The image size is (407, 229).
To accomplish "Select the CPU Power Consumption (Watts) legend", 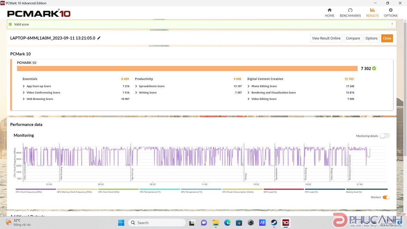I will [243, 191].
